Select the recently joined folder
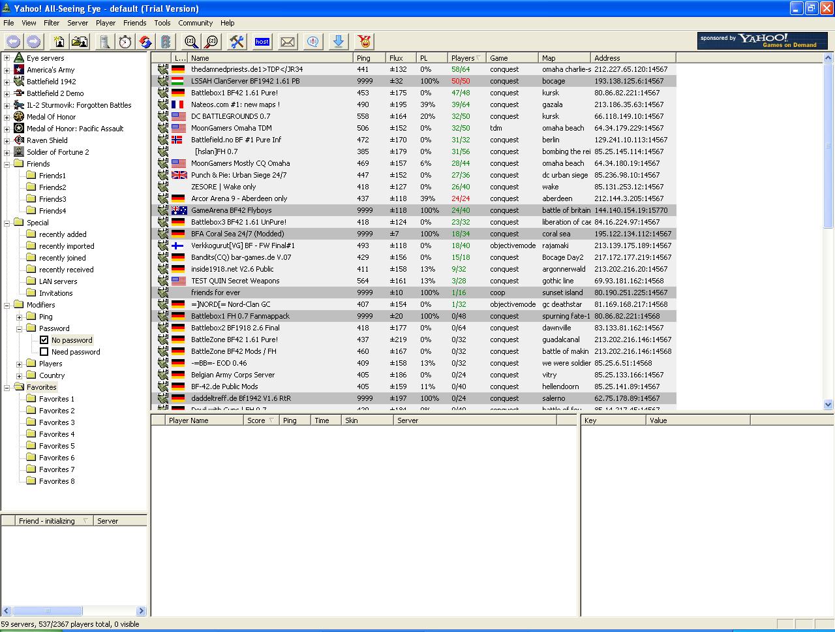 click(x=62, y=258)
